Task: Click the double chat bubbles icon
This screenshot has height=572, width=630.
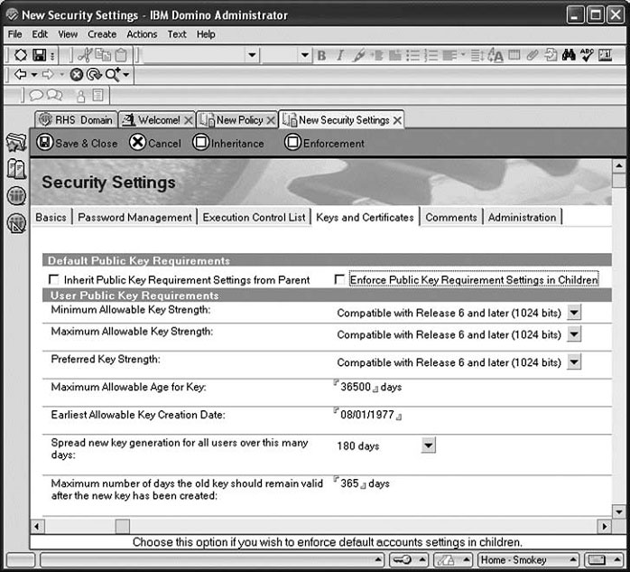Action: pyautogui.click(x=54, y=95)
